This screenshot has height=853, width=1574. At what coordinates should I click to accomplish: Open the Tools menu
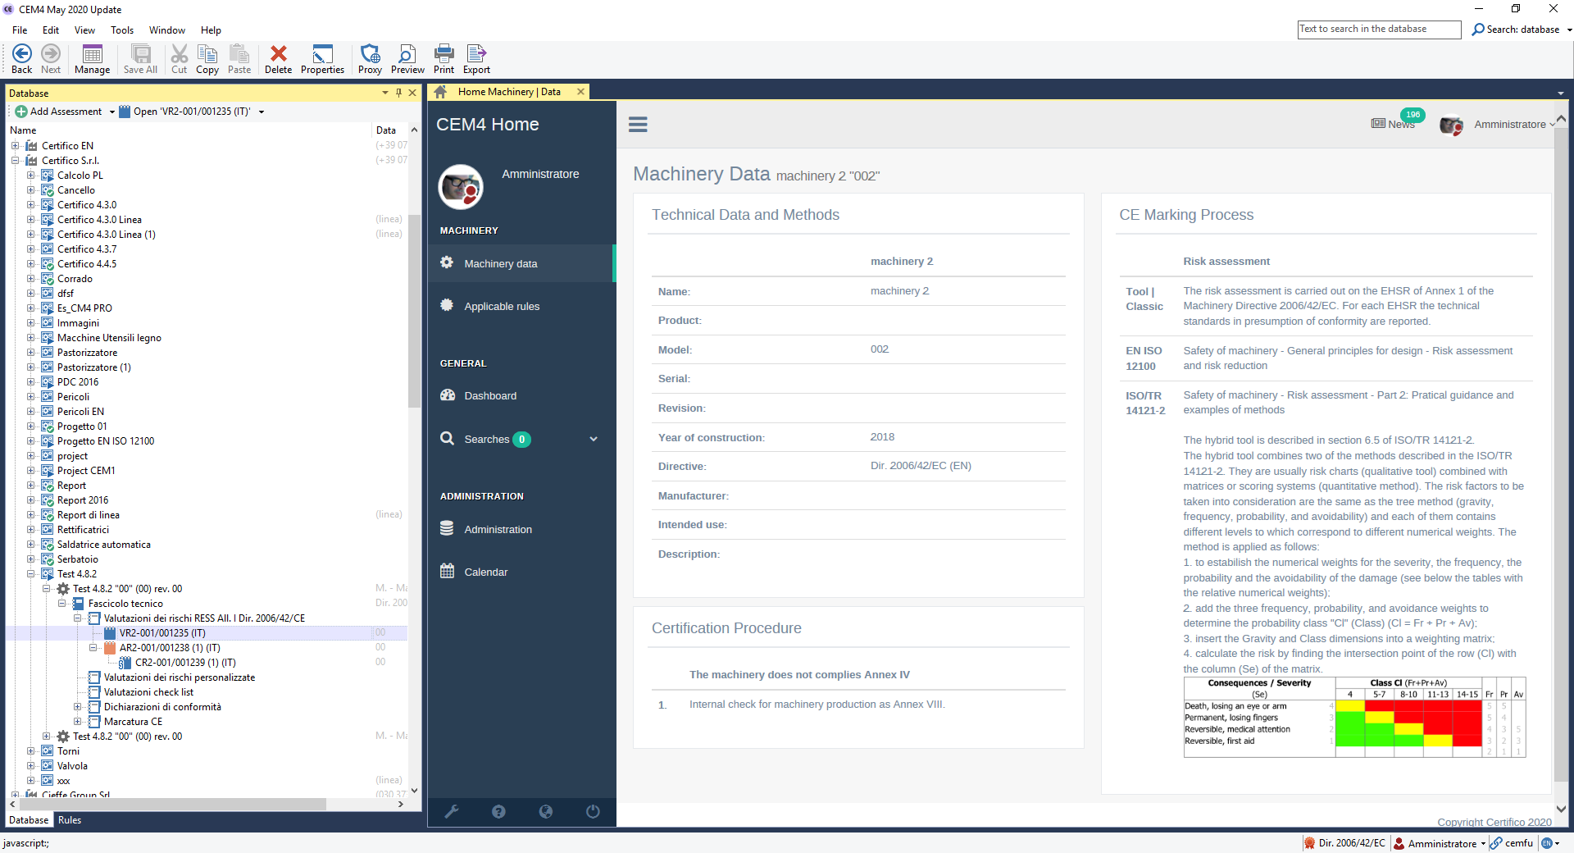[x=121, y=30]
